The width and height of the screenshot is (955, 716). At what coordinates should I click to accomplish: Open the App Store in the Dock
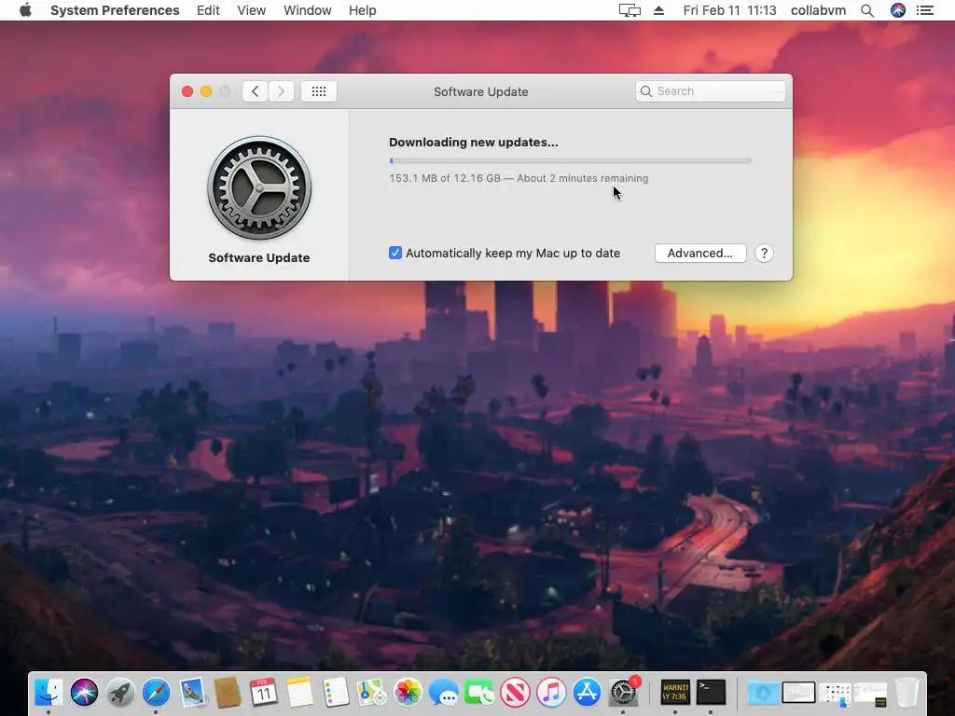pos(588,693)
